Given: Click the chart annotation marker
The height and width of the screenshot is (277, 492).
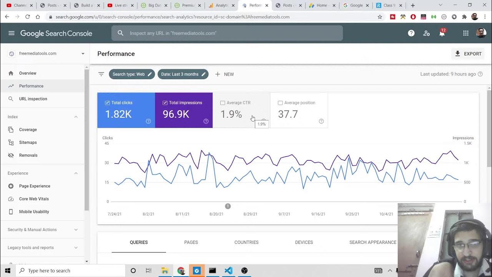Looking at the screenshot, I should pos(228,206).
